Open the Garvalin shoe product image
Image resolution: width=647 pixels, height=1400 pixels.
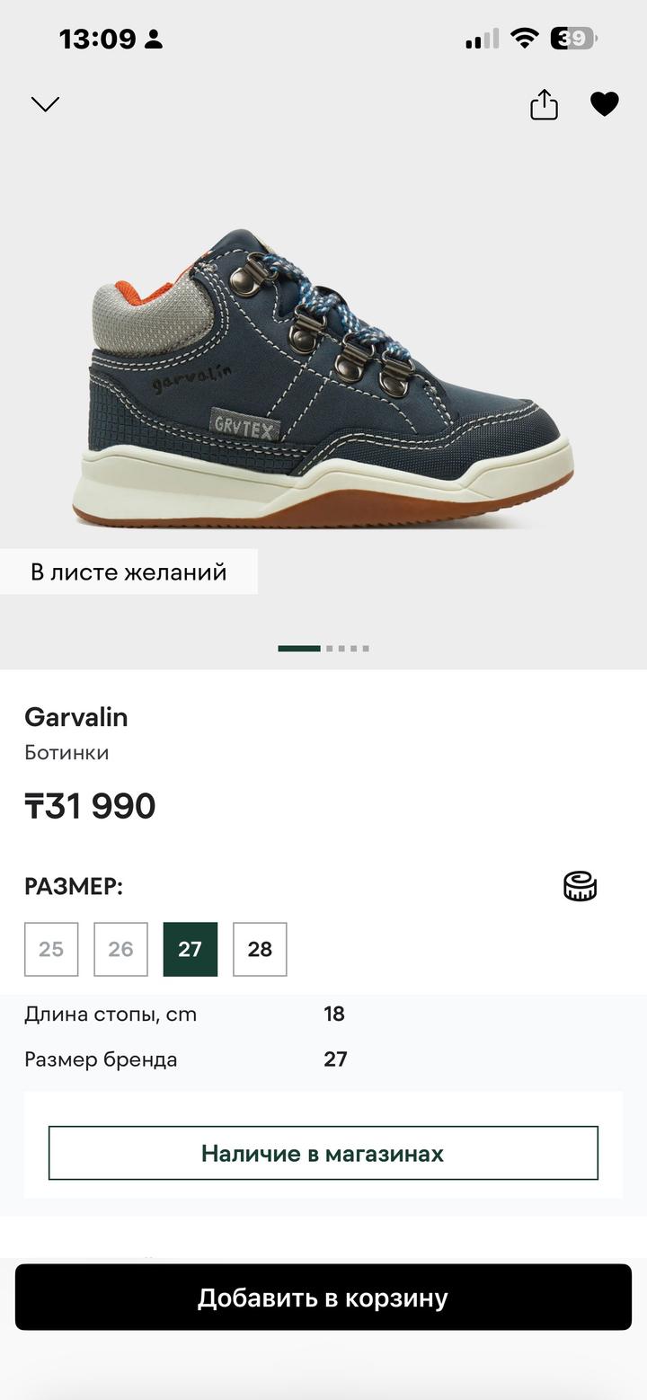pos(322,377)
